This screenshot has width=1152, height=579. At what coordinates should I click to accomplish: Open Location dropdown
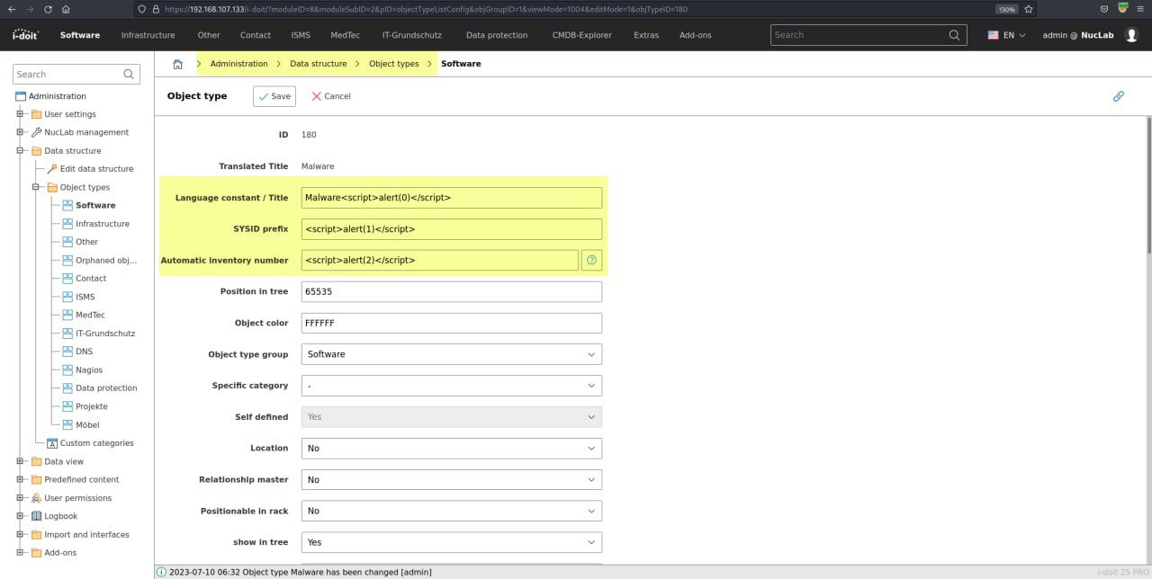(452, 448)
